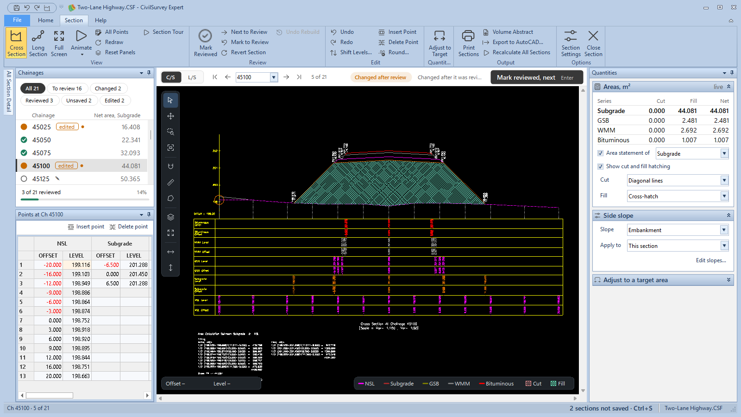This screenshot has width=741, height=417.
Task: Filter chainages by Changed 2
Action: 108,88
